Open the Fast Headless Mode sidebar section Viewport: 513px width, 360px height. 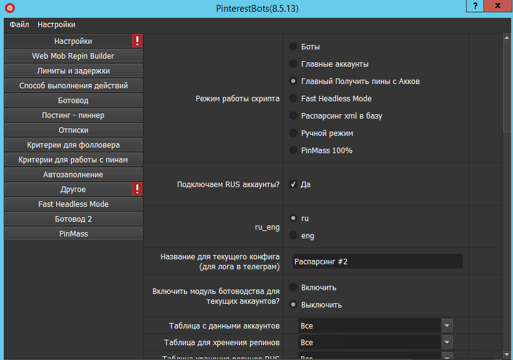pyautogui.click(x=73, y=204)
